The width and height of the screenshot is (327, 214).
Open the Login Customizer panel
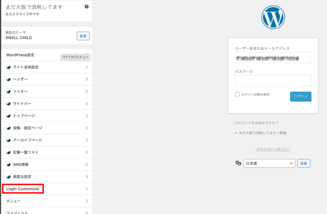click(x=47, y=189)
